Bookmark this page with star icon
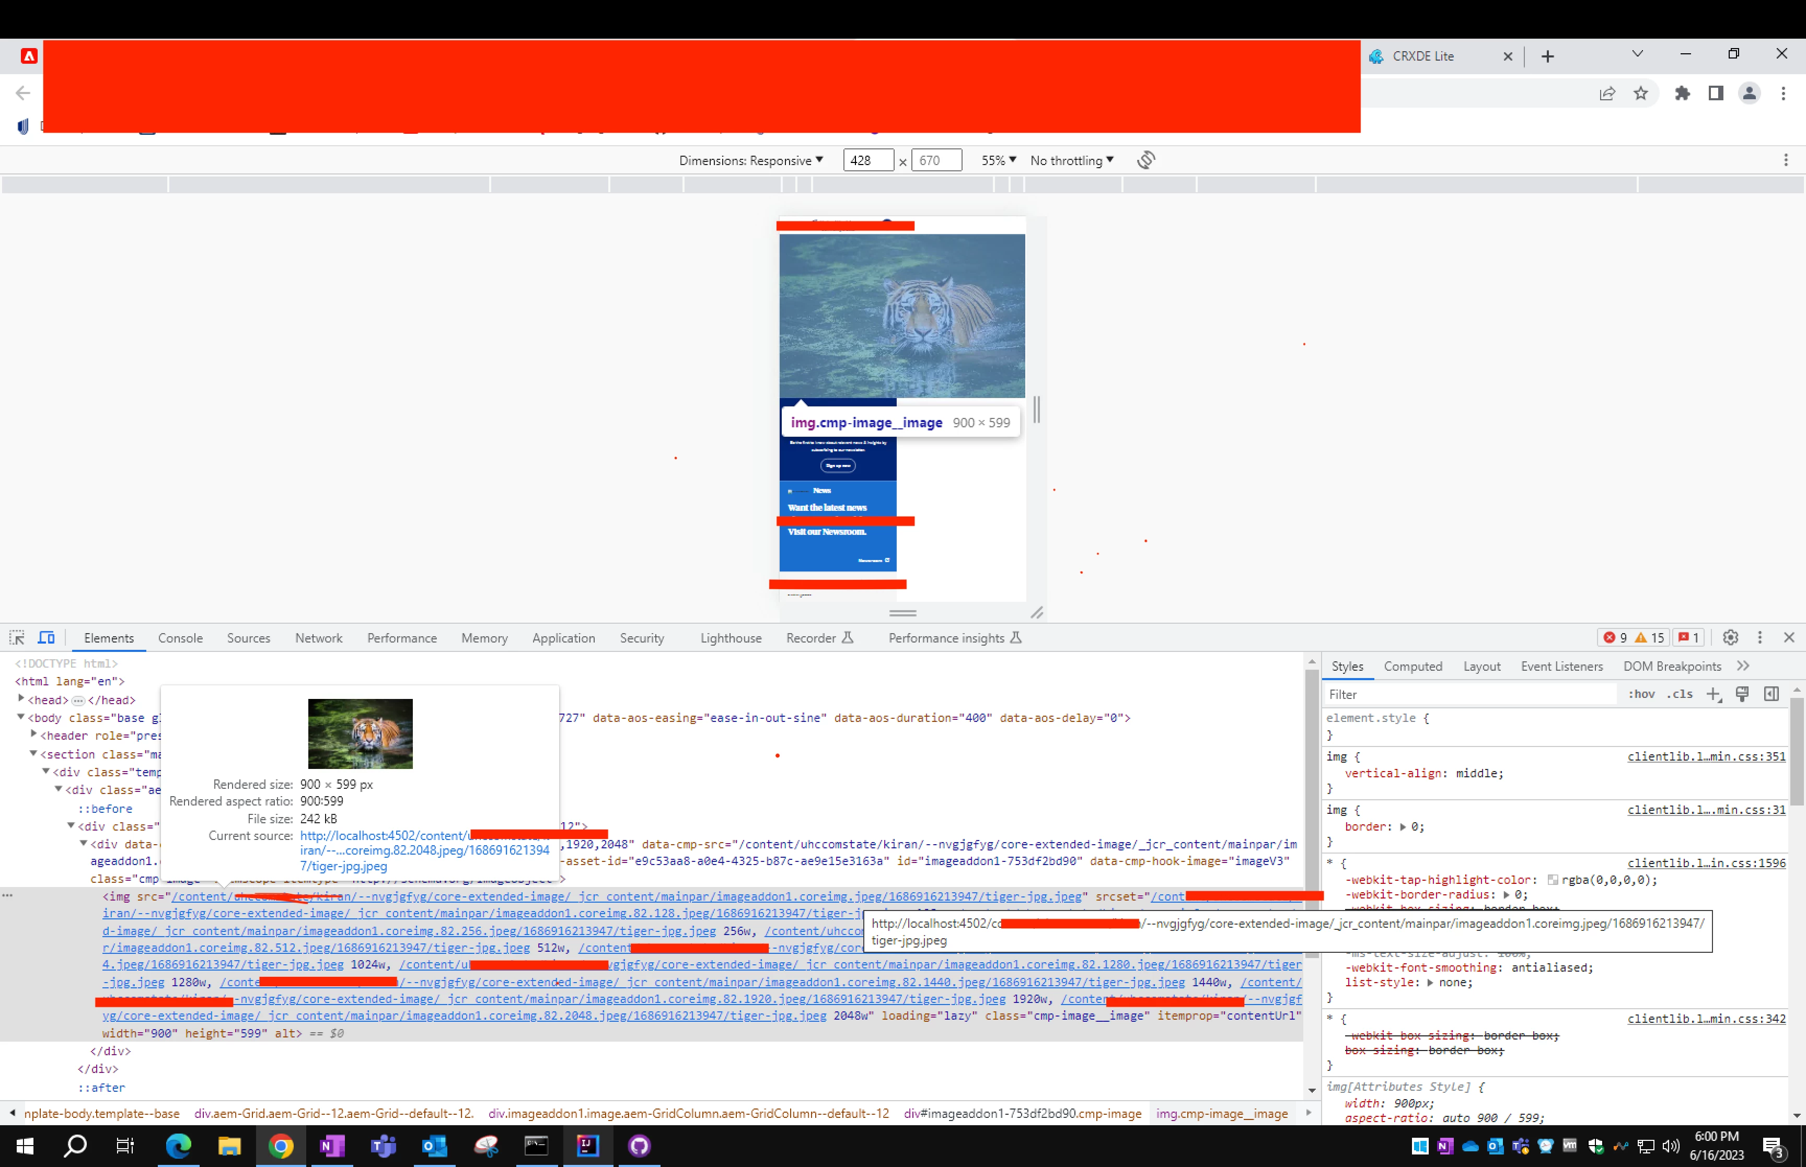Screen dimensions: 1806x1167 1641,93
